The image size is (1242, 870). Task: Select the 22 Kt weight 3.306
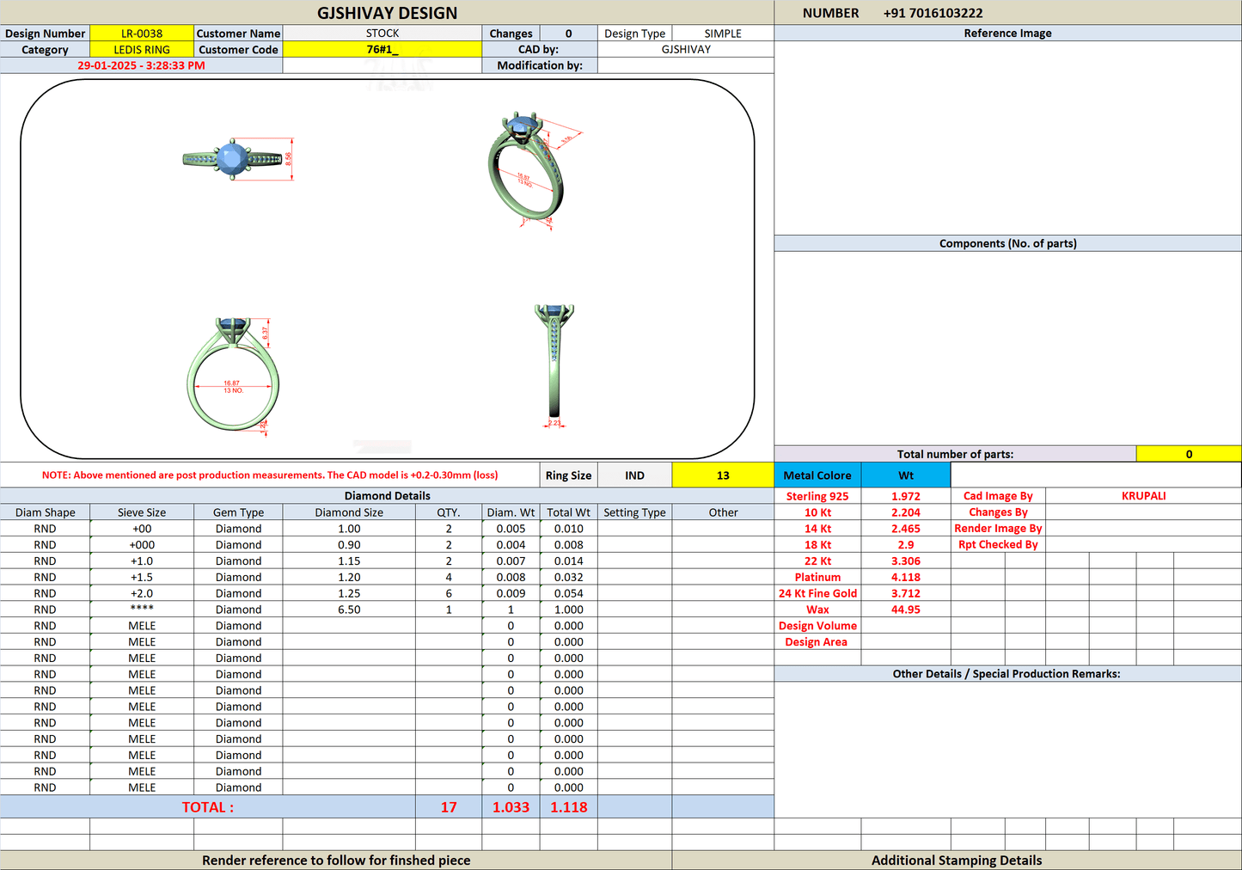906,561
